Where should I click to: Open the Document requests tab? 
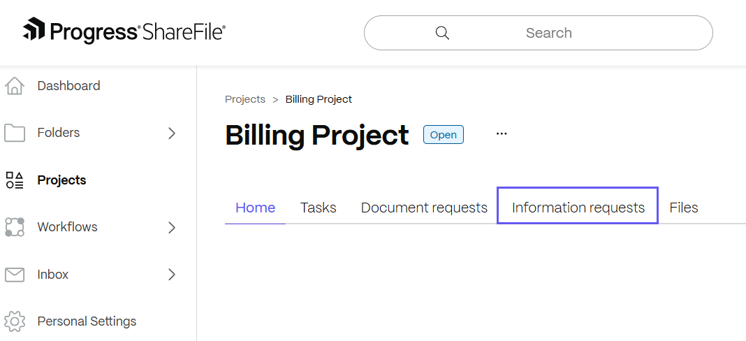424,208
